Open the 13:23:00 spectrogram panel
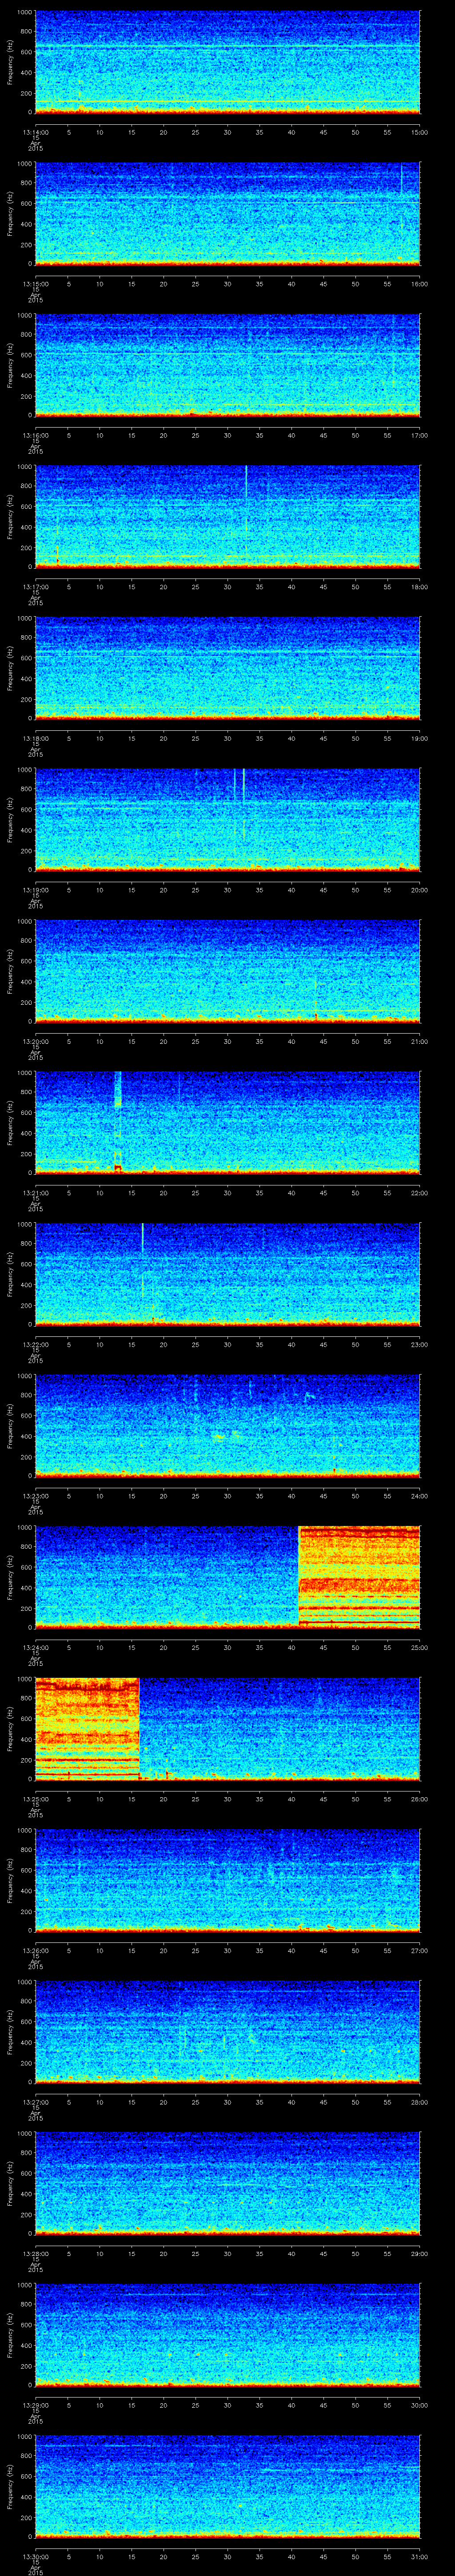This screenshot has width=455, height=2576. click(227, 1425)
